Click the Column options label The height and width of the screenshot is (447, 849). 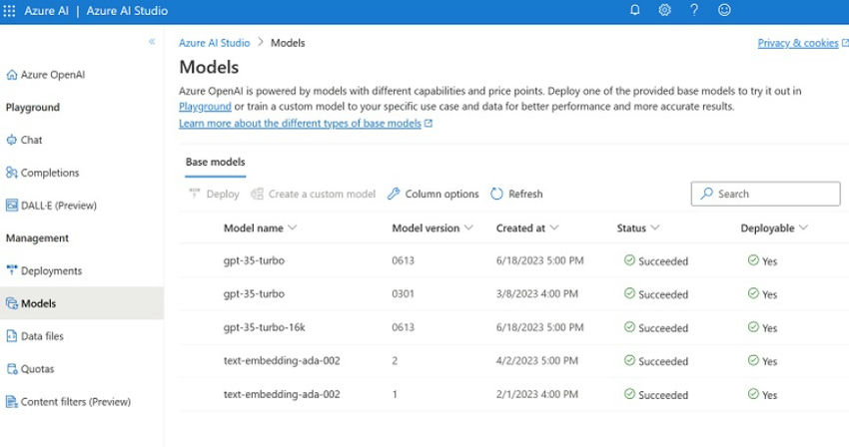441,194
